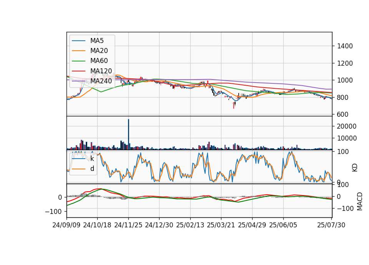Click the 25/06/05 date tick label
This screenshot has height=265, width=369.
(x=283, y=225)
